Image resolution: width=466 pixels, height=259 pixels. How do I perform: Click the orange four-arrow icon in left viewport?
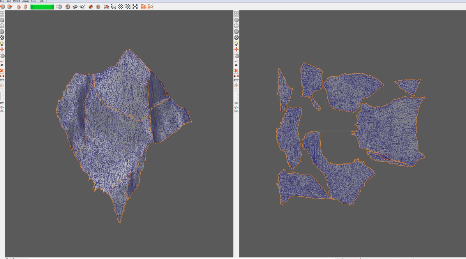point(2,49)
